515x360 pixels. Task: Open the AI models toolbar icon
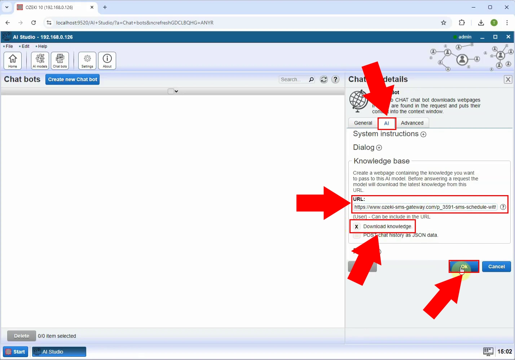coord(40,60)
